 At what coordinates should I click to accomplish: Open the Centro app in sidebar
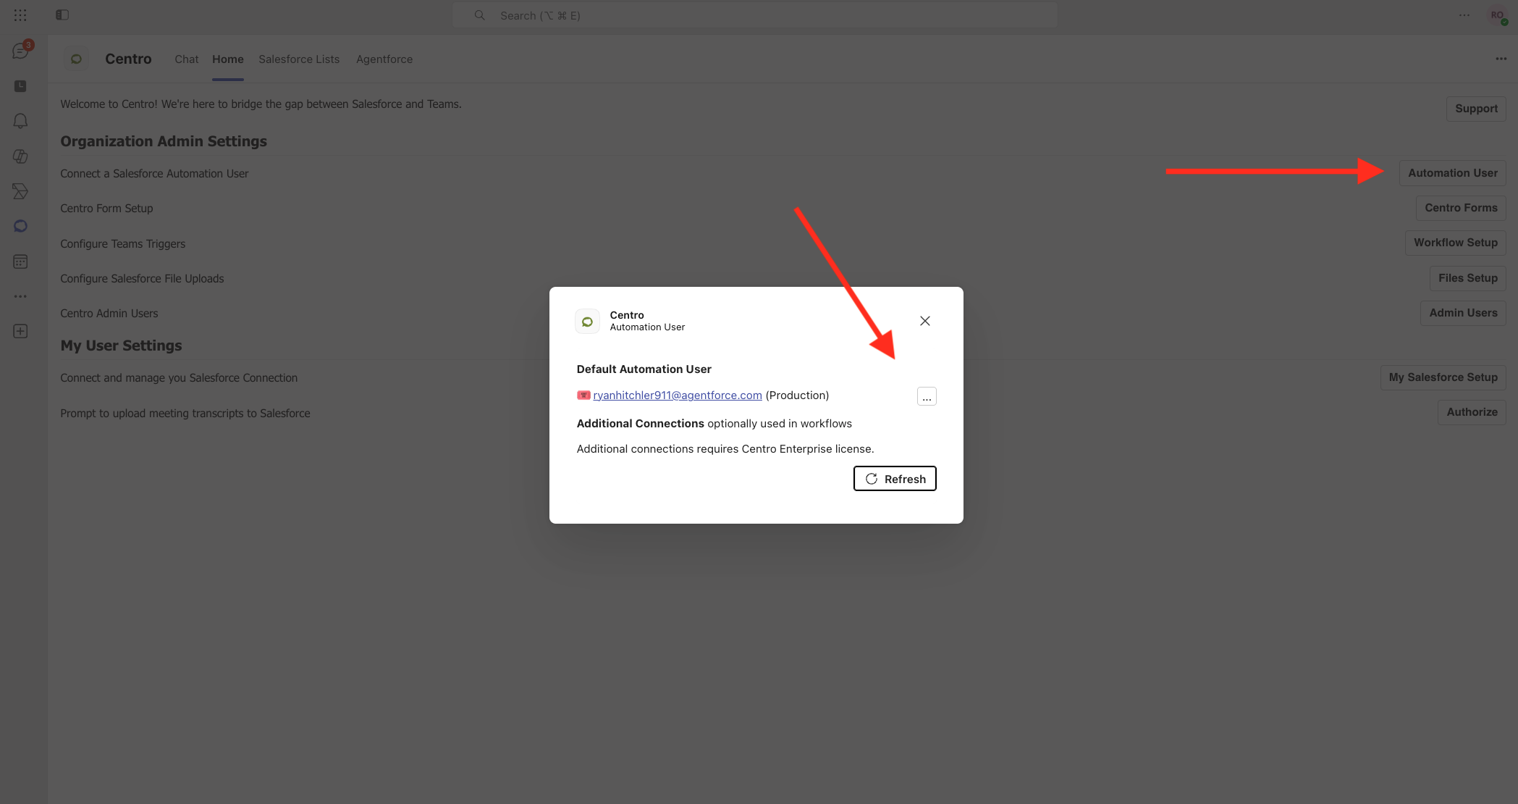(x=20, y=226)
